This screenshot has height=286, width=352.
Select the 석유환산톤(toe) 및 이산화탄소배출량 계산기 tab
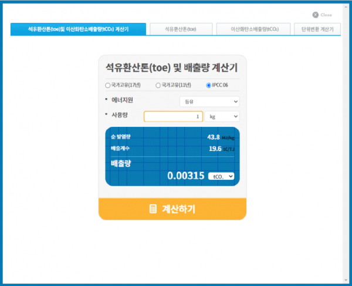[x=78, y=29]
